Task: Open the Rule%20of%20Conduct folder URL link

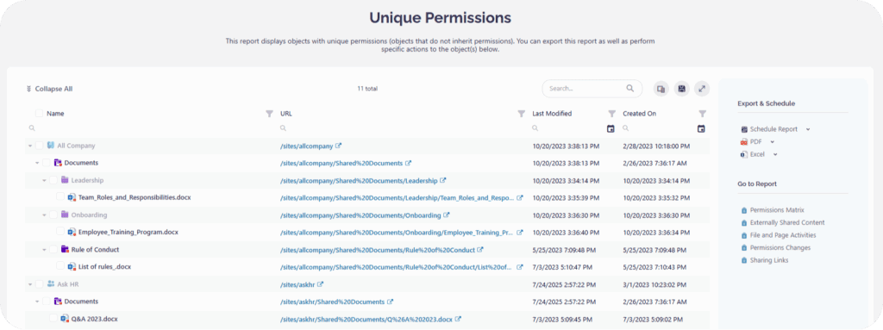Action: coord(378,250)
